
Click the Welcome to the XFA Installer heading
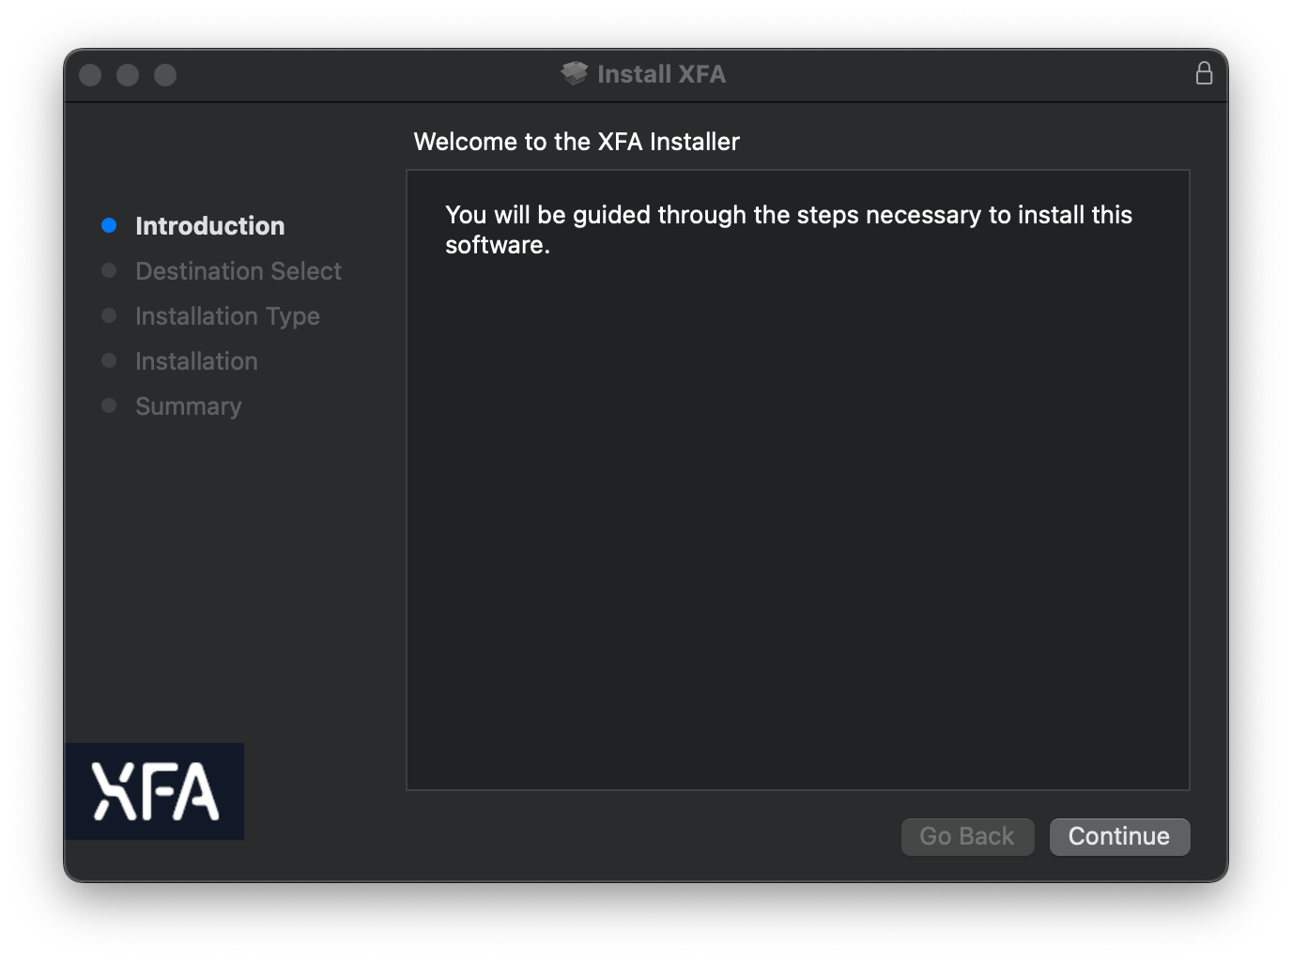[x=577, y=142]
